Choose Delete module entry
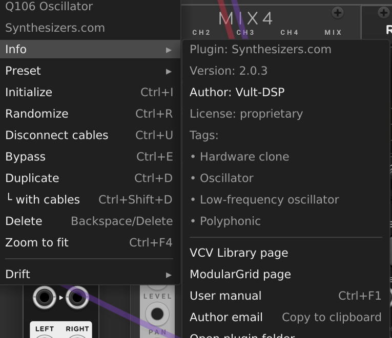Image resolution: width=392 pixels, height=338 pixels. click(90, 221)
